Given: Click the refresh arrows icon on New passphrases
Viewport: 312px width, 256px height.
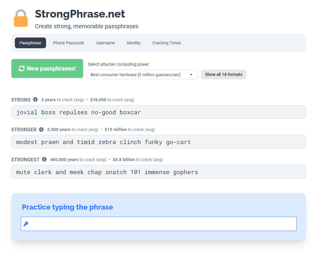Looking at the screenshot, I should 21,68.
